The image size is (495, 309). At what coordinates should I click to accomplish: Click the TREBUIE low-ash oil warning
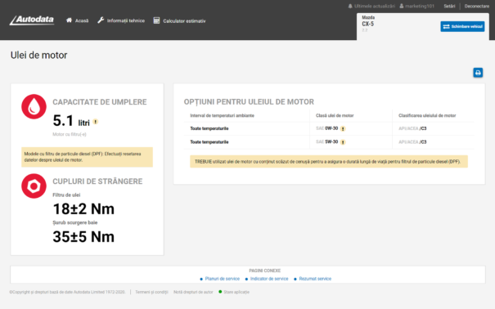tap(329, 161)
